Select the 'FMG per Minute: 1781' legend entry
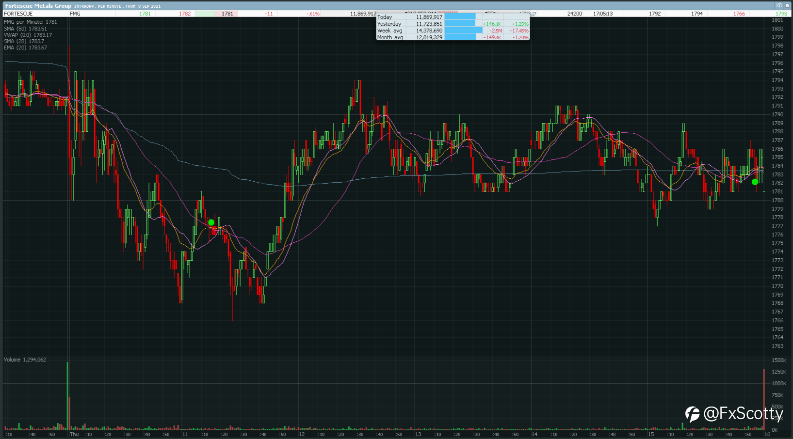Screen dimensions: 793x439 (x=31, y=22)
